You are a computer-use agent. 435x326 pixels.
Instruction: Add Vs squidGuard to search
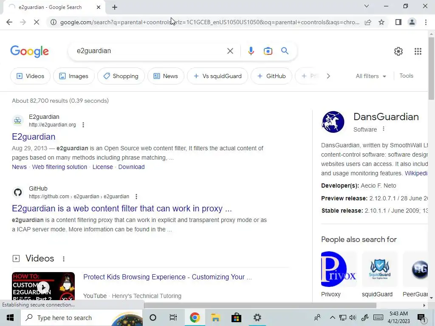click(x=217, y=76)
